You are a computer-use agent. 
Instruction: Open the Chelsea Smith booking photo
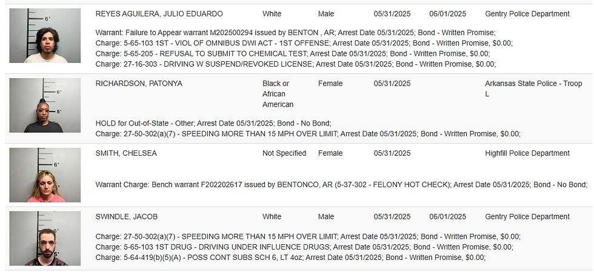click(45, 175)
